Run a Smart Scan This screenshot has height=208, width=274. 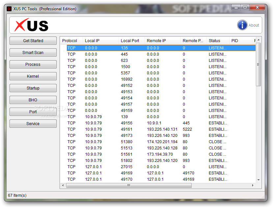(33, 53)
